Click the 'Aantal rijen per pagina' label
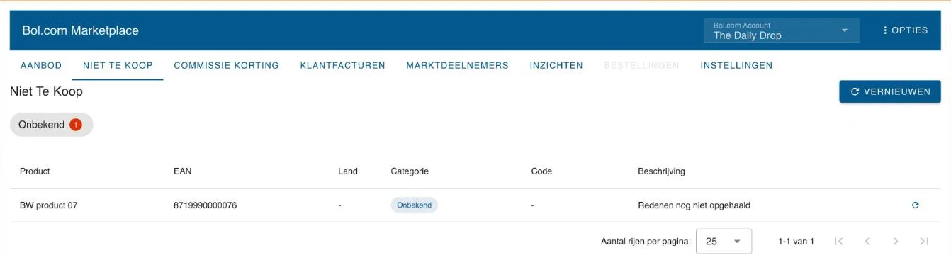This screenshot has height=255, width=951. coord(646,242)
